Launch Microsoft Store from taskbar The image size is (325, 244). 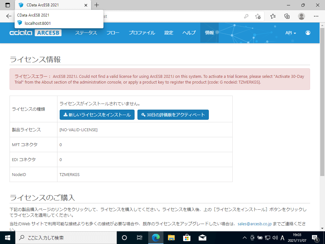[x=187, y=238]
